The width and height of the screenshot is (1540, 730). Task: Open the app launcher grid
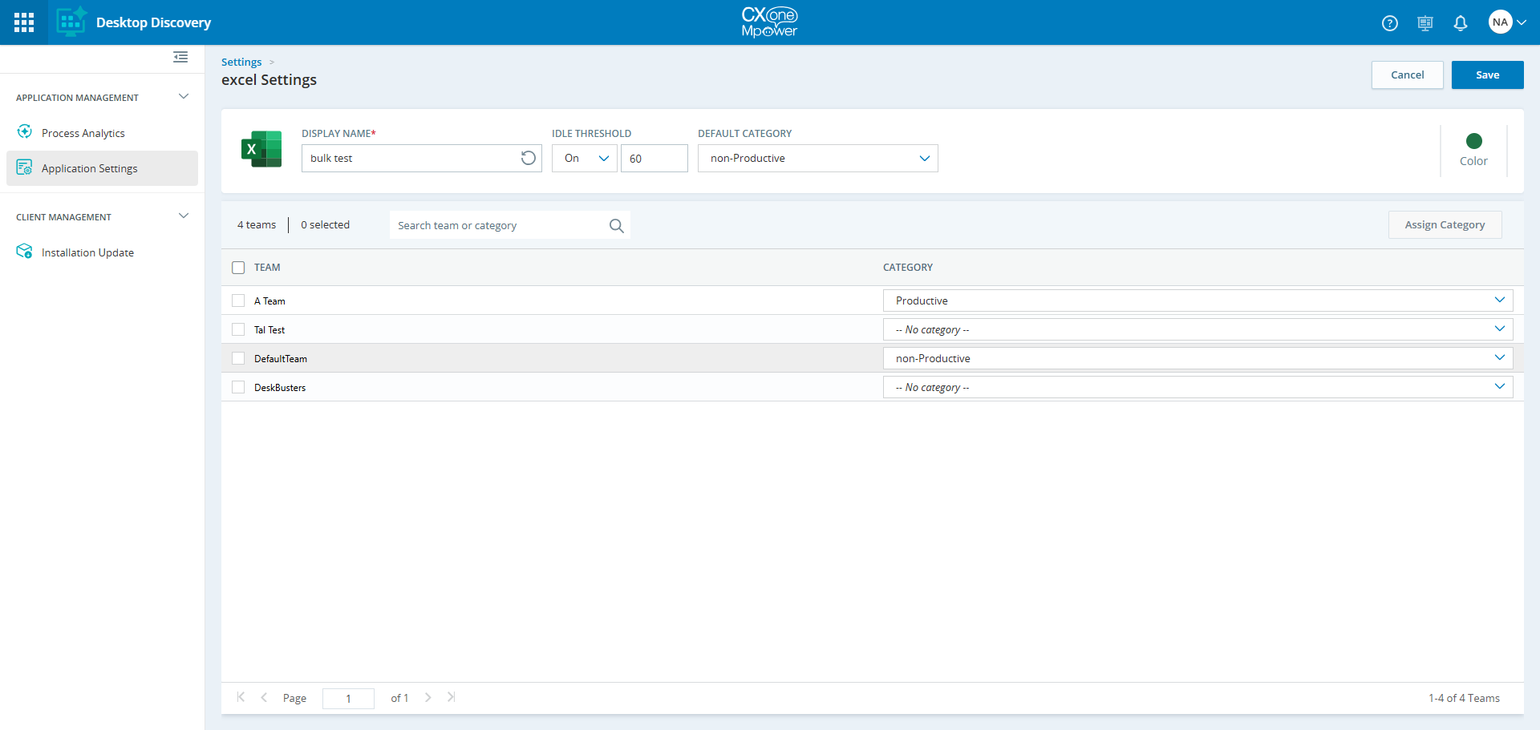[24, 22]
